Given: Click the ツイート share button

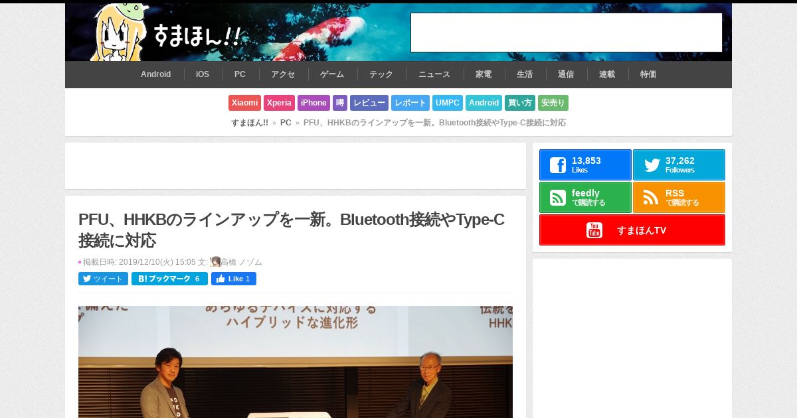Looking at the screenshot, I should coord(103,279).
